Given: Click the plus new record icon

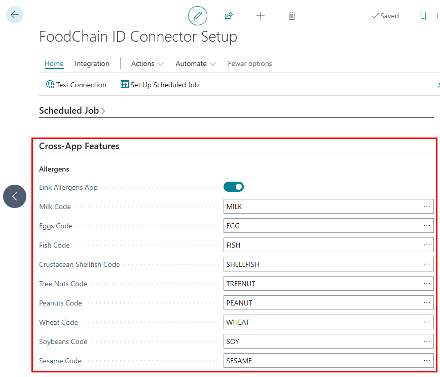Looking at the screenshot, I should click(261, 16).
